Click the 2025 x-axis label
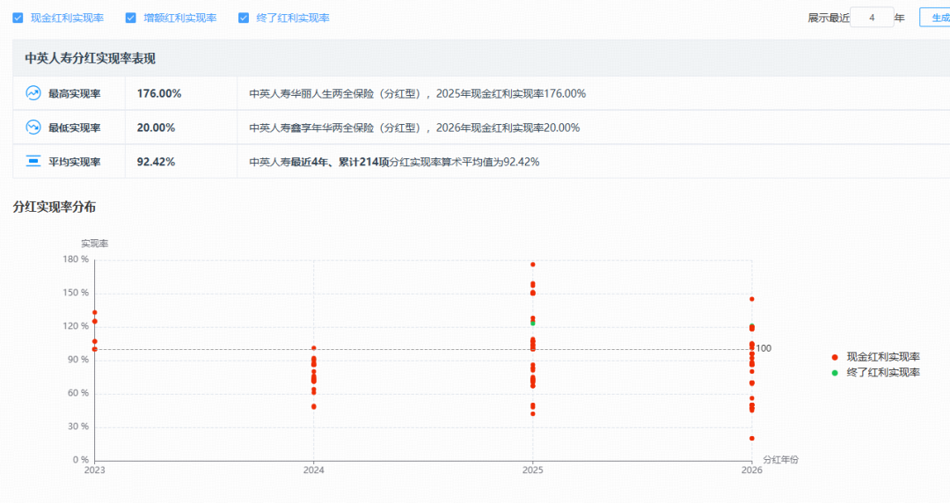Viewport: 950px width, 503px height. [x=532, y=470]
